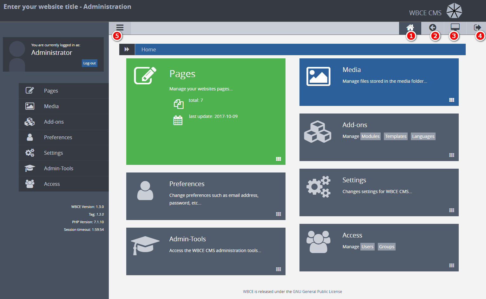Click the large cubes icon on Add-ons tile
Viewport: 486px width, 299px height.
click(318, 132)
